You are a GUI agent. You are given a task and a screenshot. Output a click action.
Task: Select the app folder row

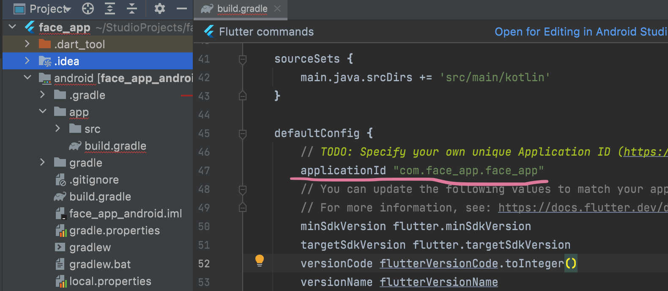(98, 112)
